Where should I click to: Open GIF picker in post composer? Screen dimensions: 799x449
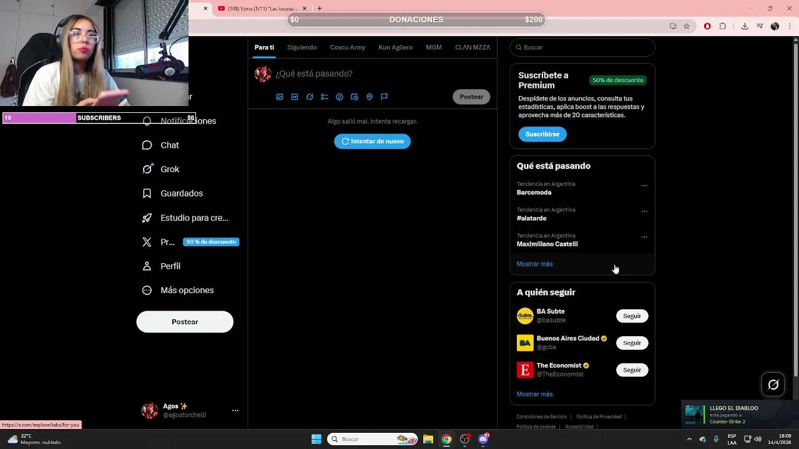295,97
